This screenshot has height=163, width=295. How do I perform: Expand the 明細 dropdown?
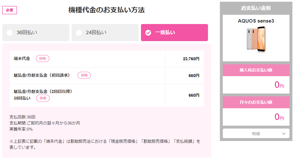(256, 133)
